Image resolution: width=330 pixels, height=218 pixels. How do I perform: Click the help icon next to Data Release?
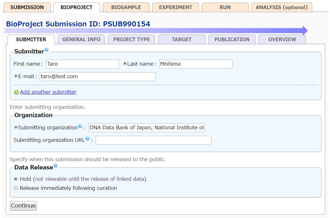[55, 166]
